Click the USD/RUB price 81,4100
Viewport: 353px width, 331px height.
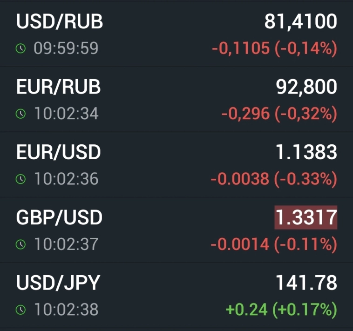pos(300,22)
